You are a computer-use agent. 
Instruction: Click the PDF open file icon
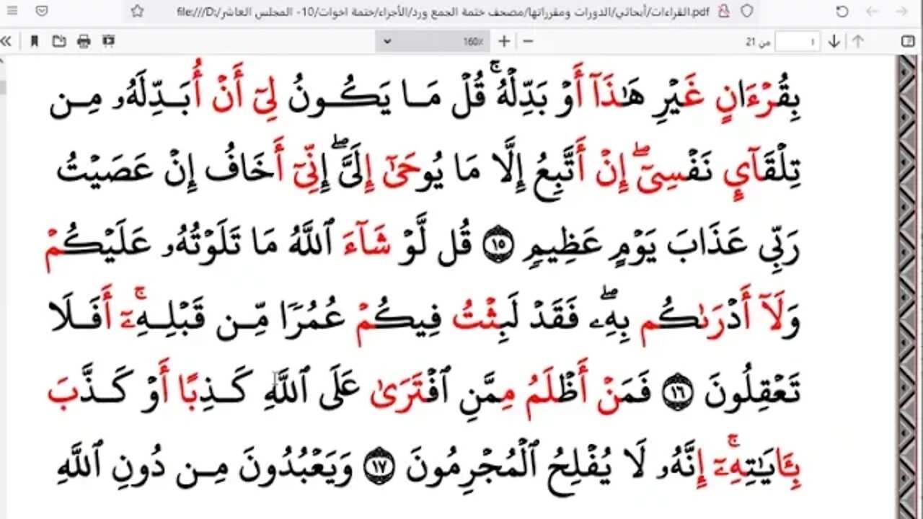pyautogui.click(x=58, y=41)
